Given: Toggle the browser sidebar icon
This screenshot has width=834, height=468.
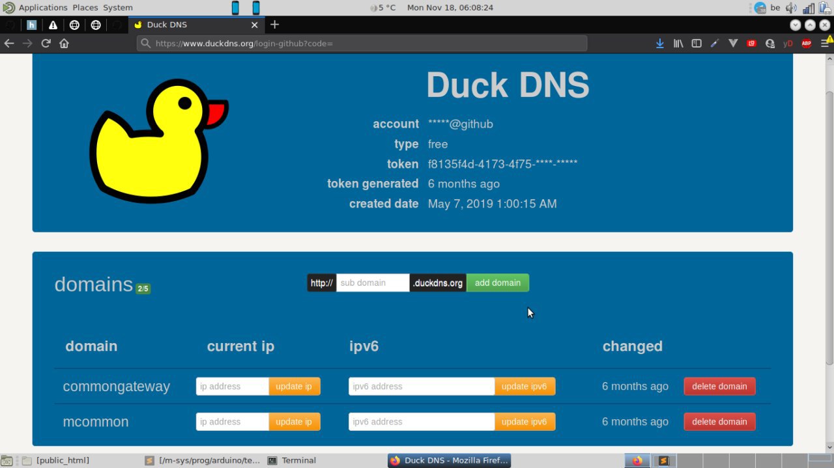Looking at the screenshot, I should click(x=697, y=44).
